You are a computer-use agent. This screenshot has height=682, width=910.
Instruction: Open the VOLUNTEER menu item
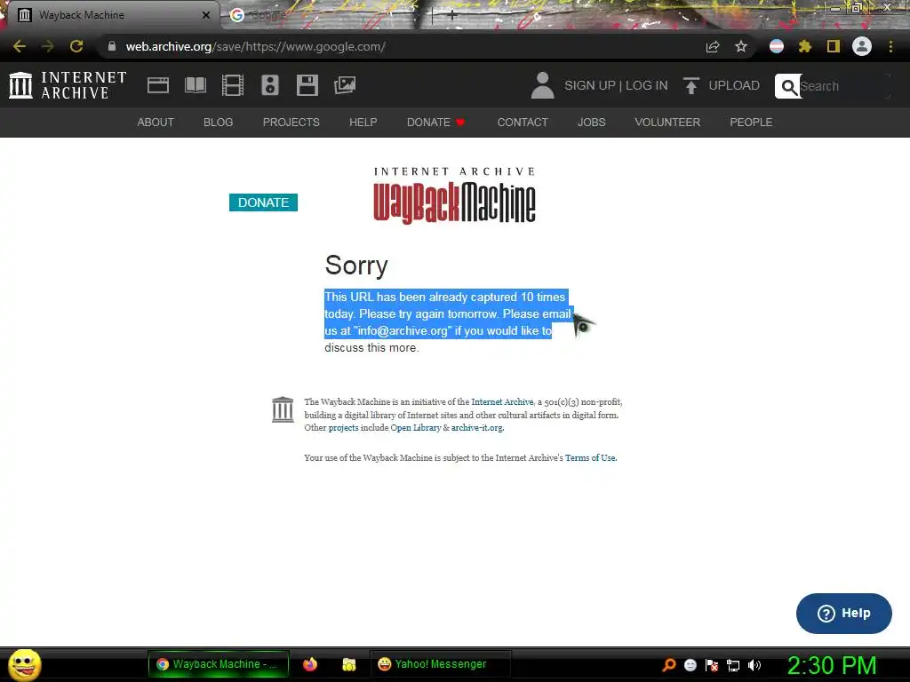point(667,123)
